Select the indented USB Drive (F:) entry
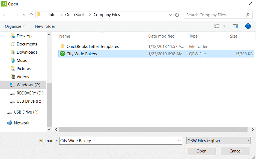Image resolution: width=256 pixels, height=159 pixels. point(29,101)
